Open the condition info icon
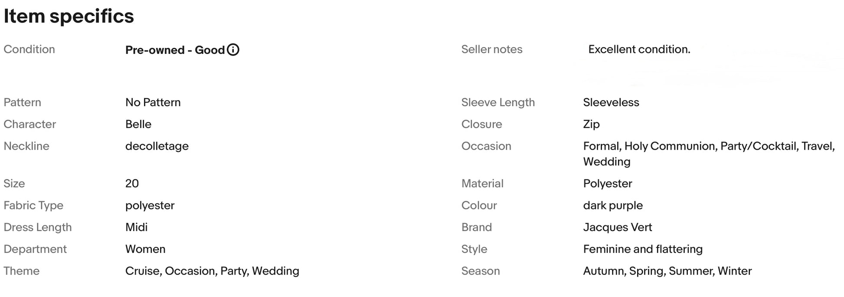844x297 pixels. [233, 50]
